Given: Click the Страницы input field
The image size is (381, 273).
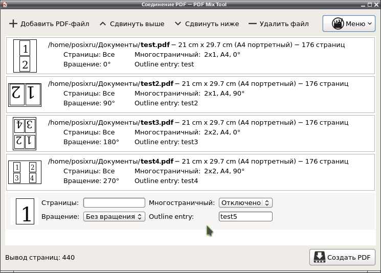Looking at the screenshot, I should (114, 202).
